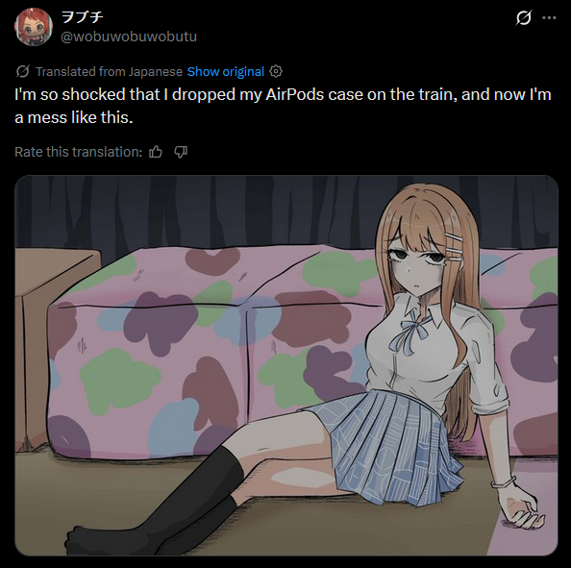Rate translation with thumbs up
571x568 pixels.
tap(156, 152)
